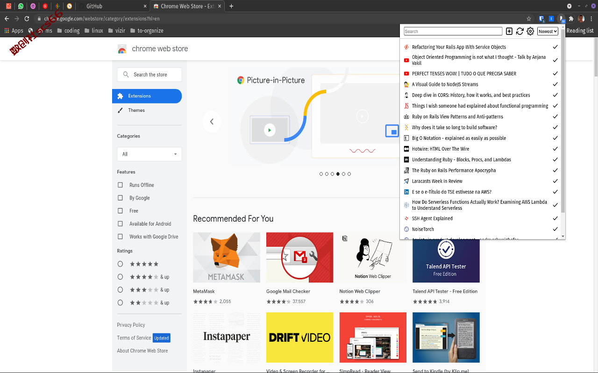Go back to previous page
This screenshot has height=373, width=598.
(x=7, y=19)
